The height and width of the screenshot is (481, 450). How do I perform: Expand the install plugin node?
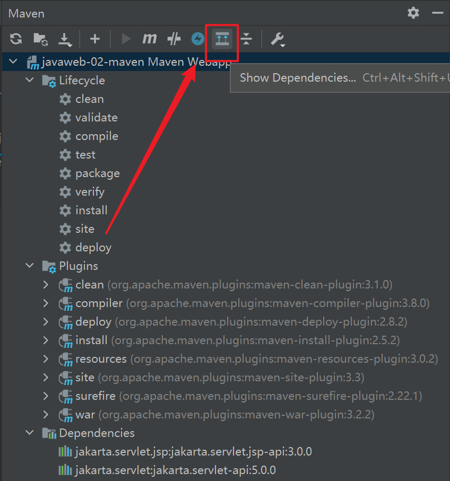pos(46,340)
